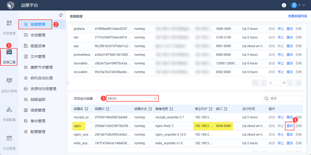The image size is (311, 155).
Task: Click 重启 for the loki container
Action: pyautogui.click(x=290, y=37)
